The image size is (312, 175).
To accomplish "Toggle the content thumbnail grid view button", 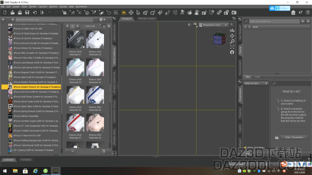I will point(104,26).
